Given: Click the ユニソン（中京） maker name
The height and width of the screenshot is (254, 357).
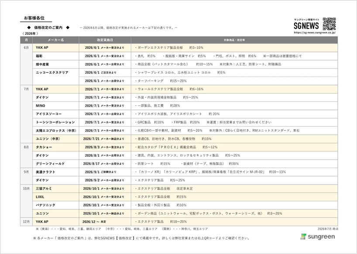Looking at the screenshot, I should point(48,139).
